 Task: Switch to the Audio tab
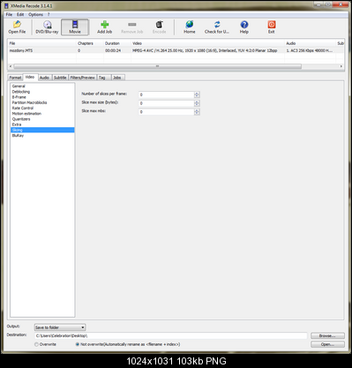(x=44, y=78)
